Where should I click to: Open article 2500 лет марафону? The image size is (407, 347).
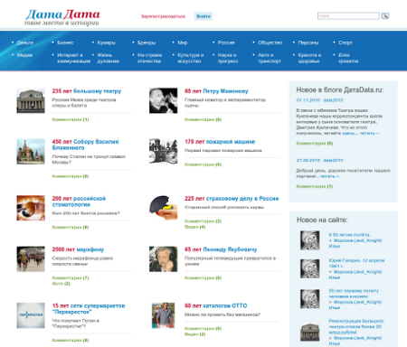click(x=78, y=249)
